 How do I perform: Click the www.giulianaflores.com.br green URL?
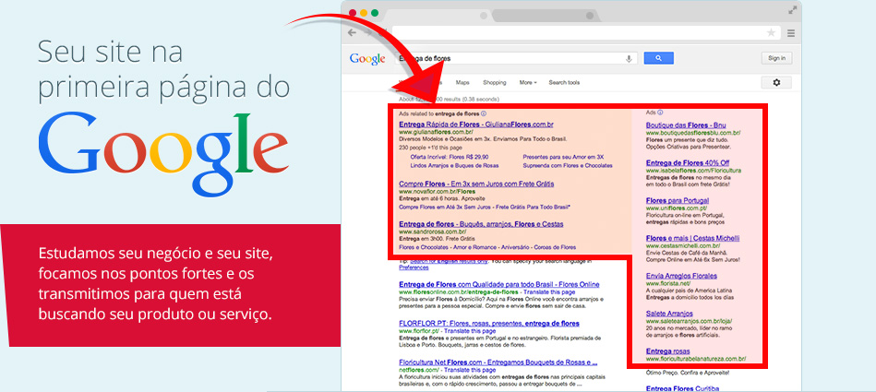coord(436,132)
